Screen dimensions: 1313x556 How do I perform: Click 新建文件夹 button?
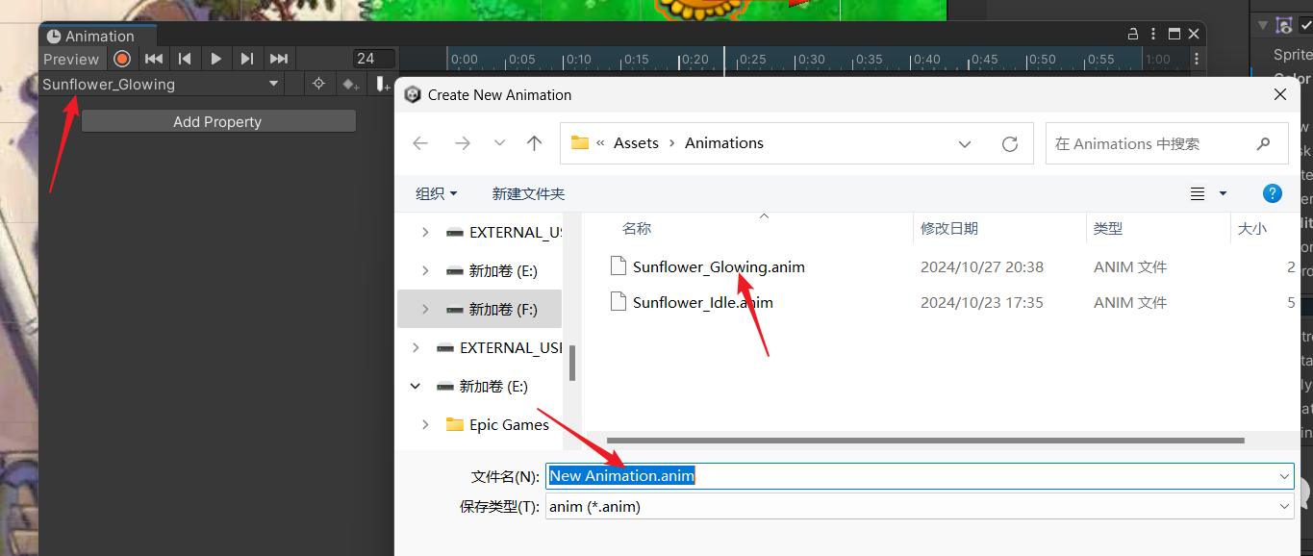(528, 193)
